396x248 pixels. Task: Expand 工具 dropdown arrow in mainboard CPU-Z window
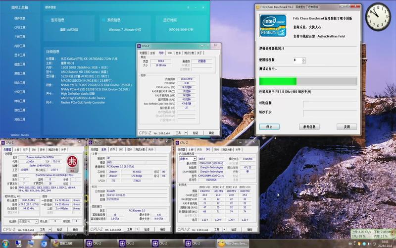(137, 229)
